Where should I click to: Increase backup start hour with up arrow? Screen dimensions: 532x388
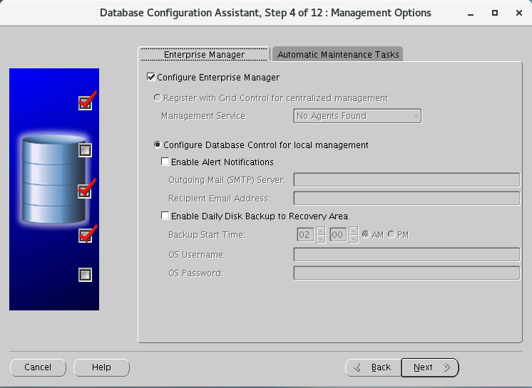pyautogui.click(x=321, y=231)
